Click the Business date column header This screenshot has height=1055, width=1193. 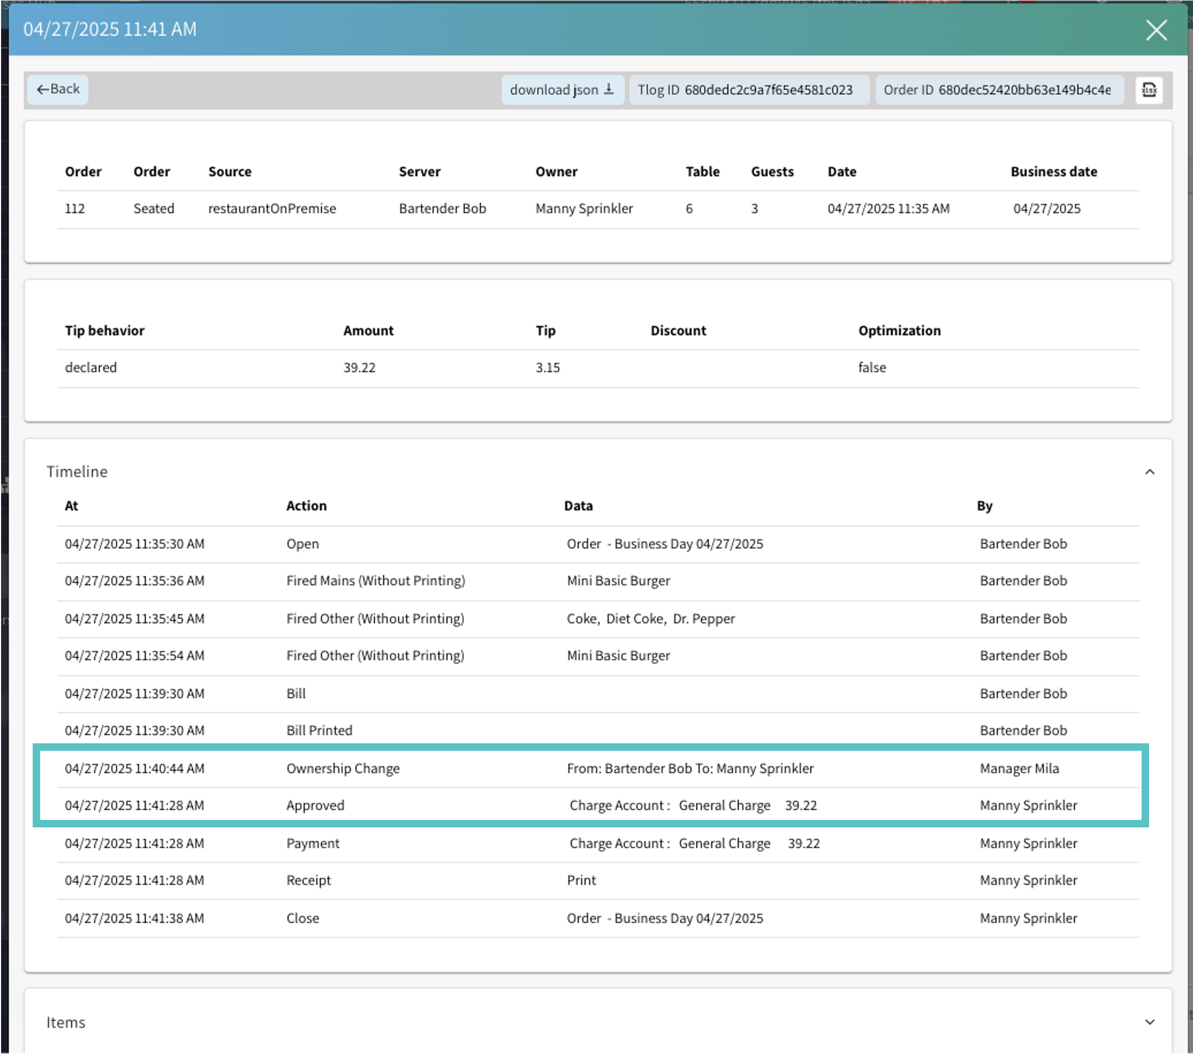pyautogui.click(x=1054, y=171)
